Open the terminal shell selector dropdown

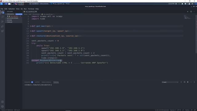click(x=170, y=82)
